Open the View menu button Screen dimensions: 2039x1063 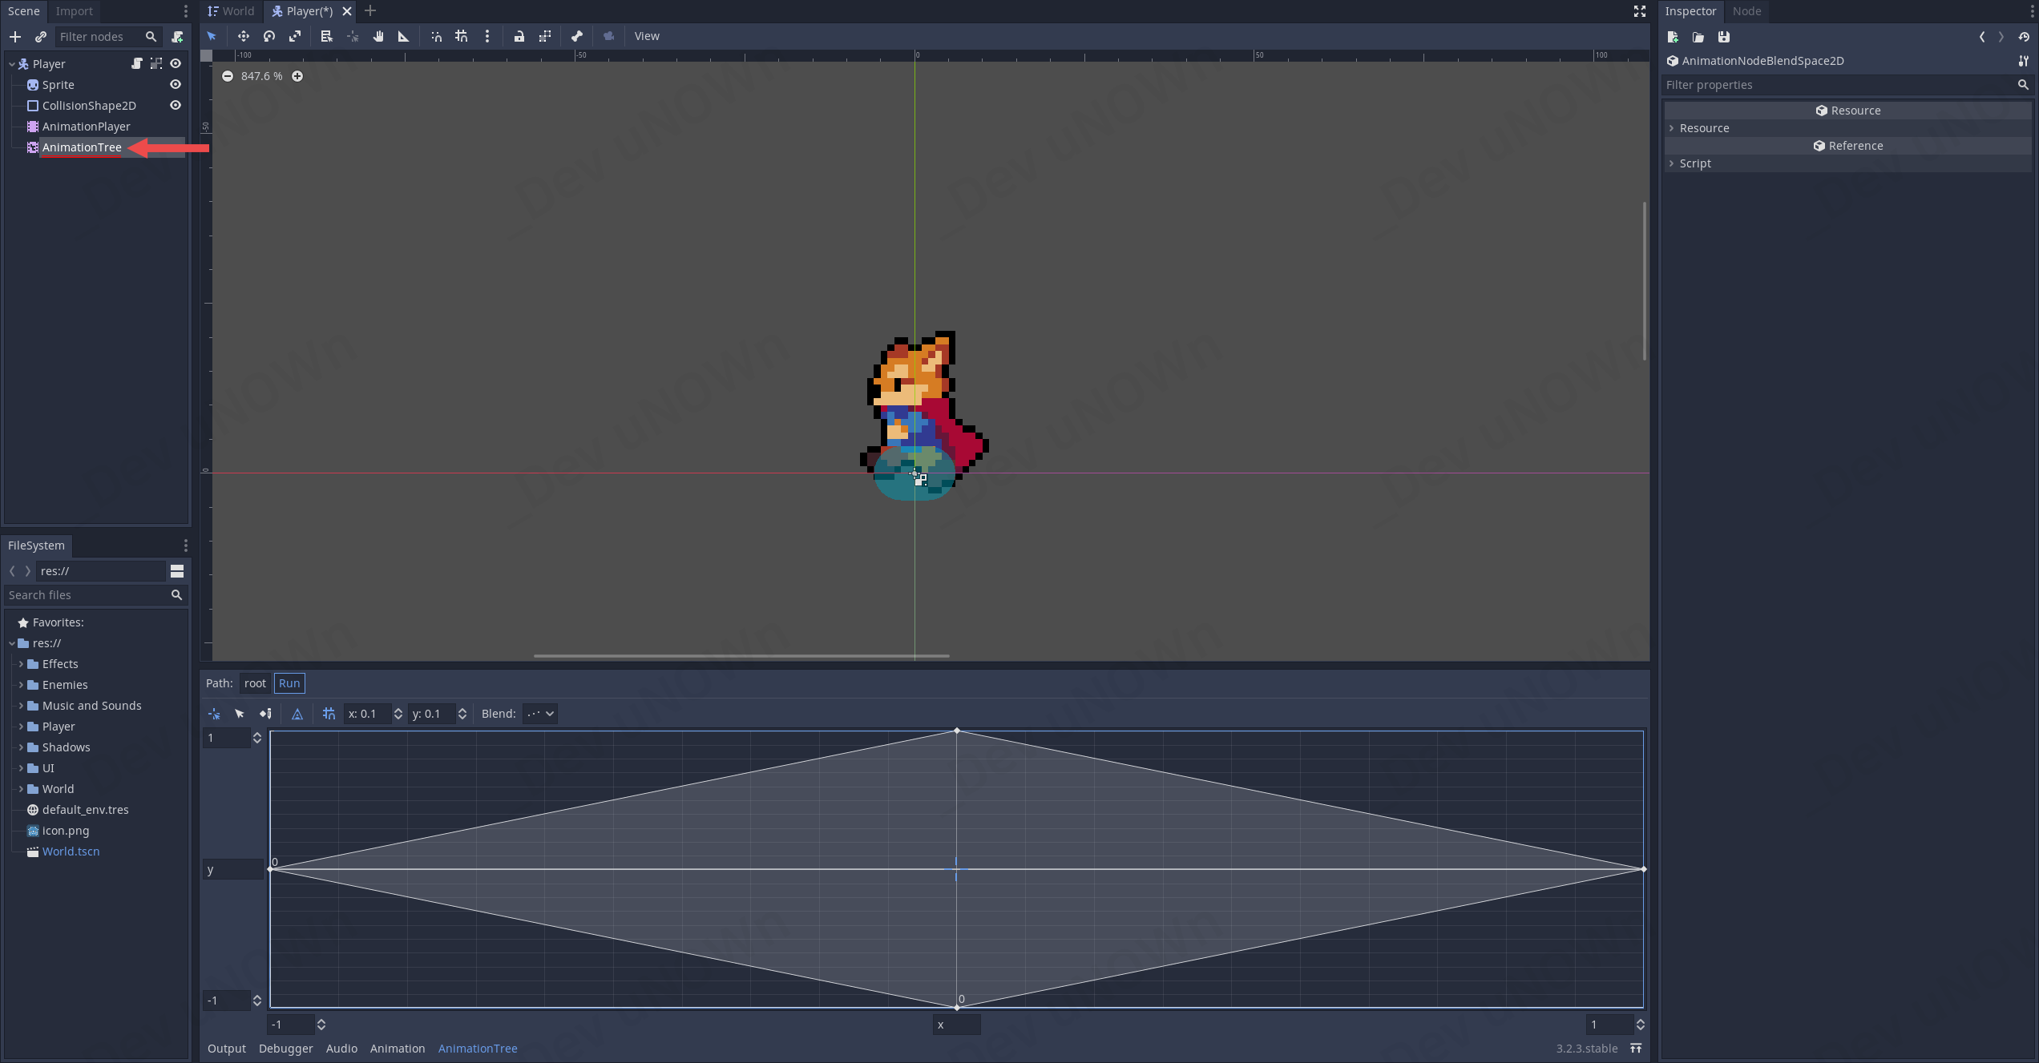[647, 36]
